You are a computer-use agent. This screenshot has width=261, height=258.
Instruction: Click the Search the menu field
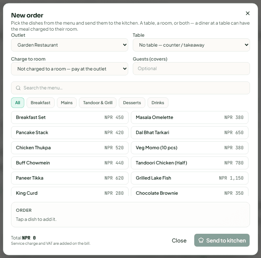coord(130,88)
